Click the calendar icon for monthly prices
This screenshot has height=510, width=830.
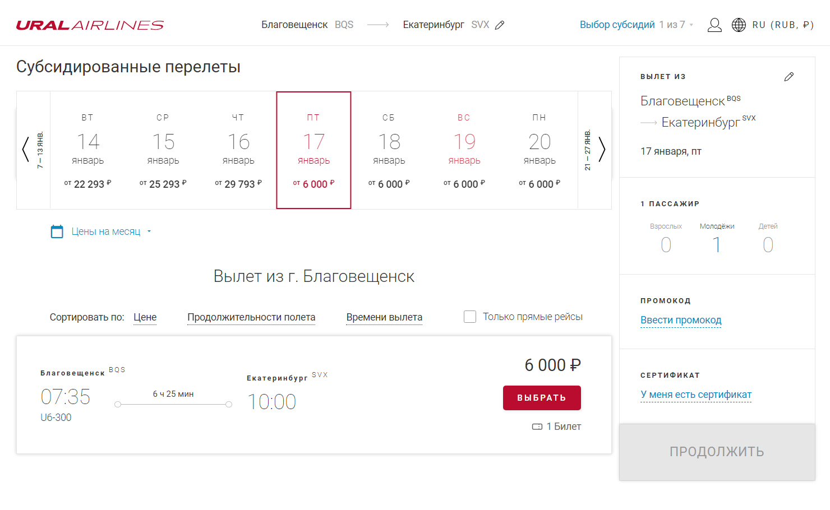pos(57,231)
